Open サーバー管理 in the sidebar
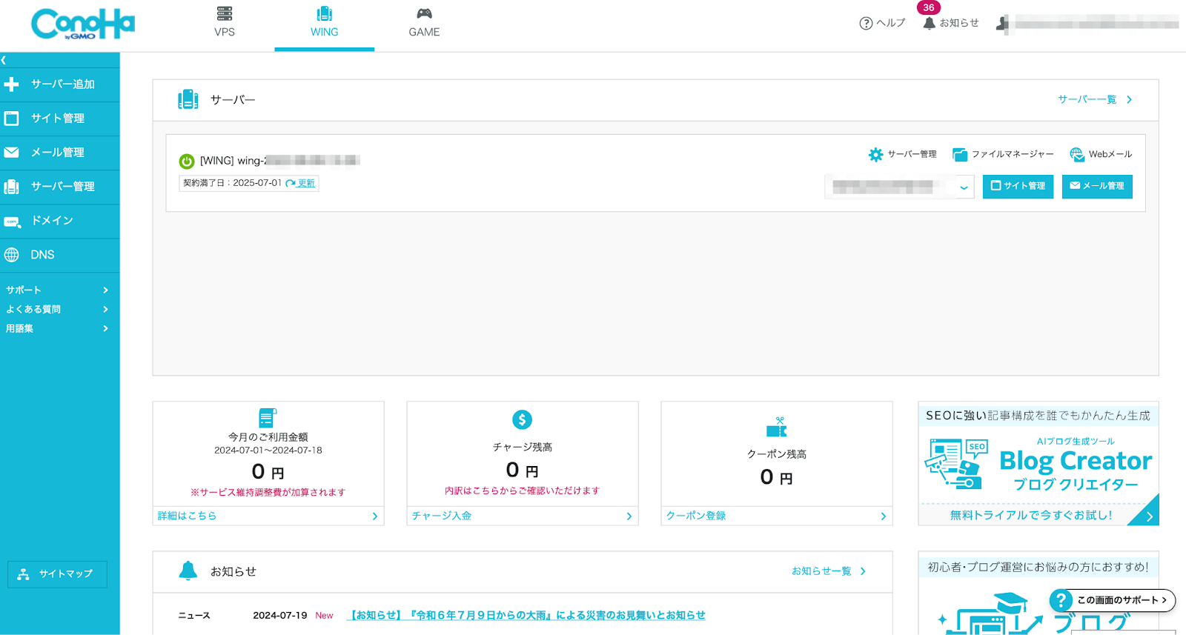1186x635 pixels. pyautogui.click(x=59, y=187)
